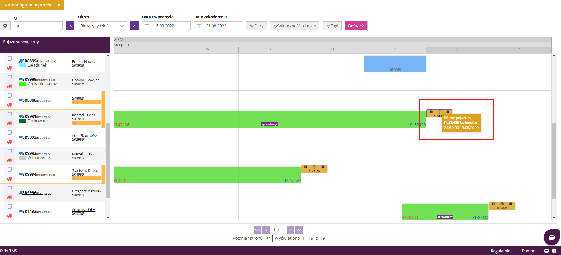The image size is (561, 255).
Task: Click the note icon for SR8888
Action: (10, 95)
